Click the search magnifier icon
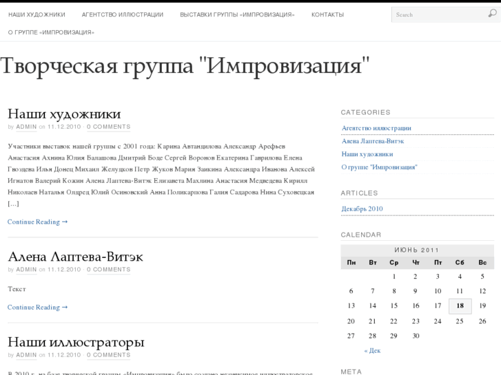 492,13
